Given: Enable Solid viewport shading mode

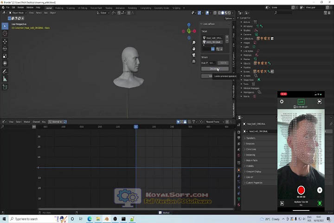Looking at the screenshot, I should pyautogui.click(x=223, y=13).
